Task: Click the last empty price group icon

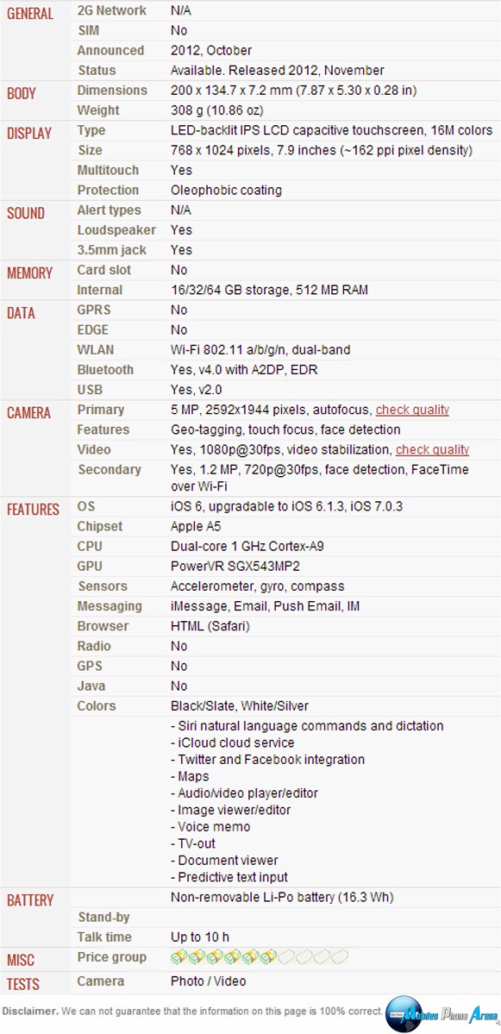Action: [x=339, y=957]
